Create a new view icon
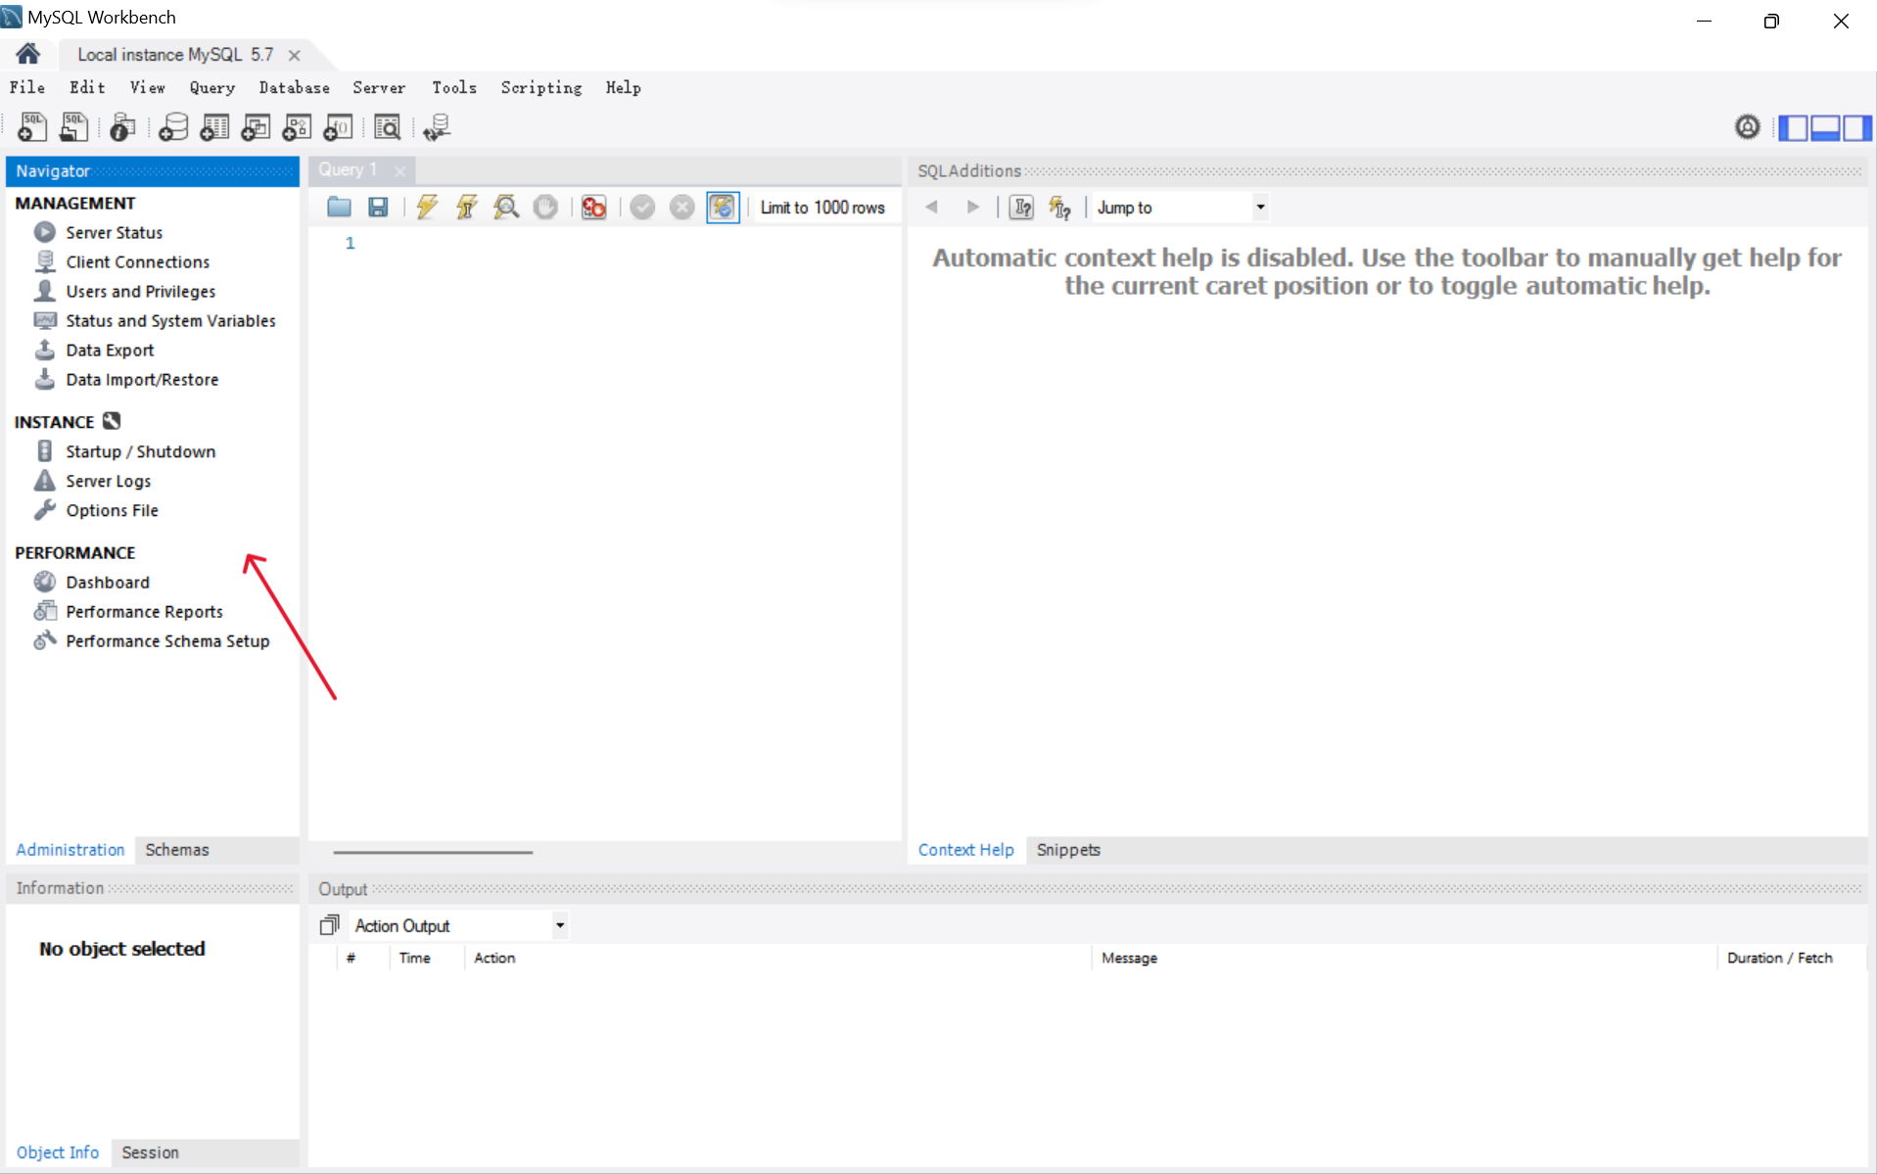The width and height of the screenshot is (1877, 1174). [256, 127]
